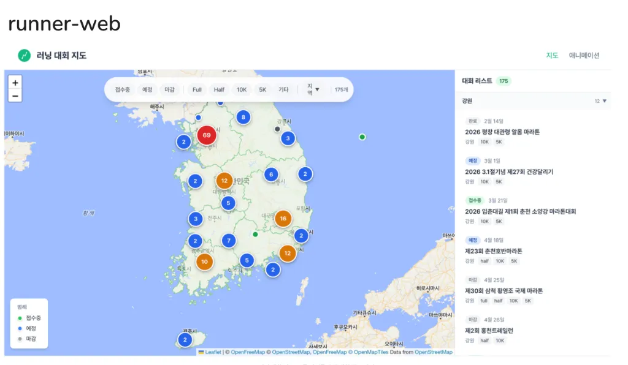This screenshot has width=628, height=365.
Task: Toggle the 10K distance filter chip
Action: click(242, 89)
